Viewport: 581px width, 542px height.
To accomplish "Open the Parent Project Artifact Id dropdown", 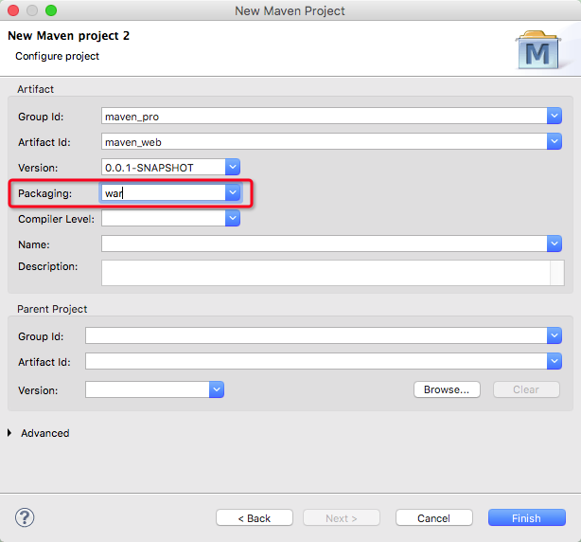I will point(554,361).
